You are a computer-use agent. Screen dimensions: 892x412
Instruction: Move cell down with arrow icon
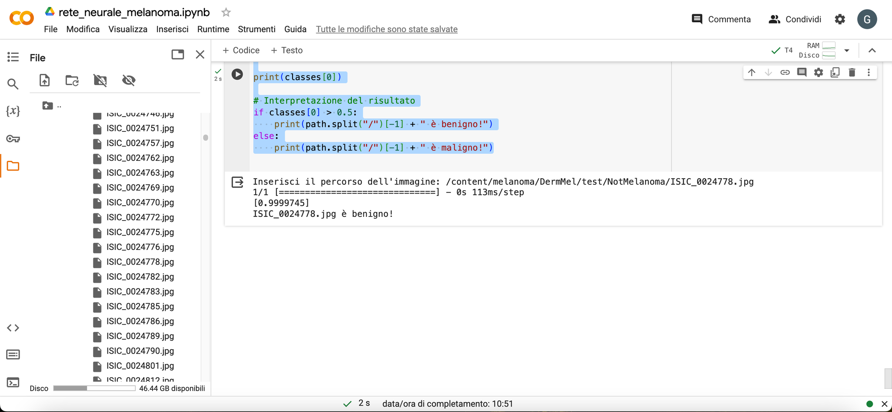[x=768, y=72]
